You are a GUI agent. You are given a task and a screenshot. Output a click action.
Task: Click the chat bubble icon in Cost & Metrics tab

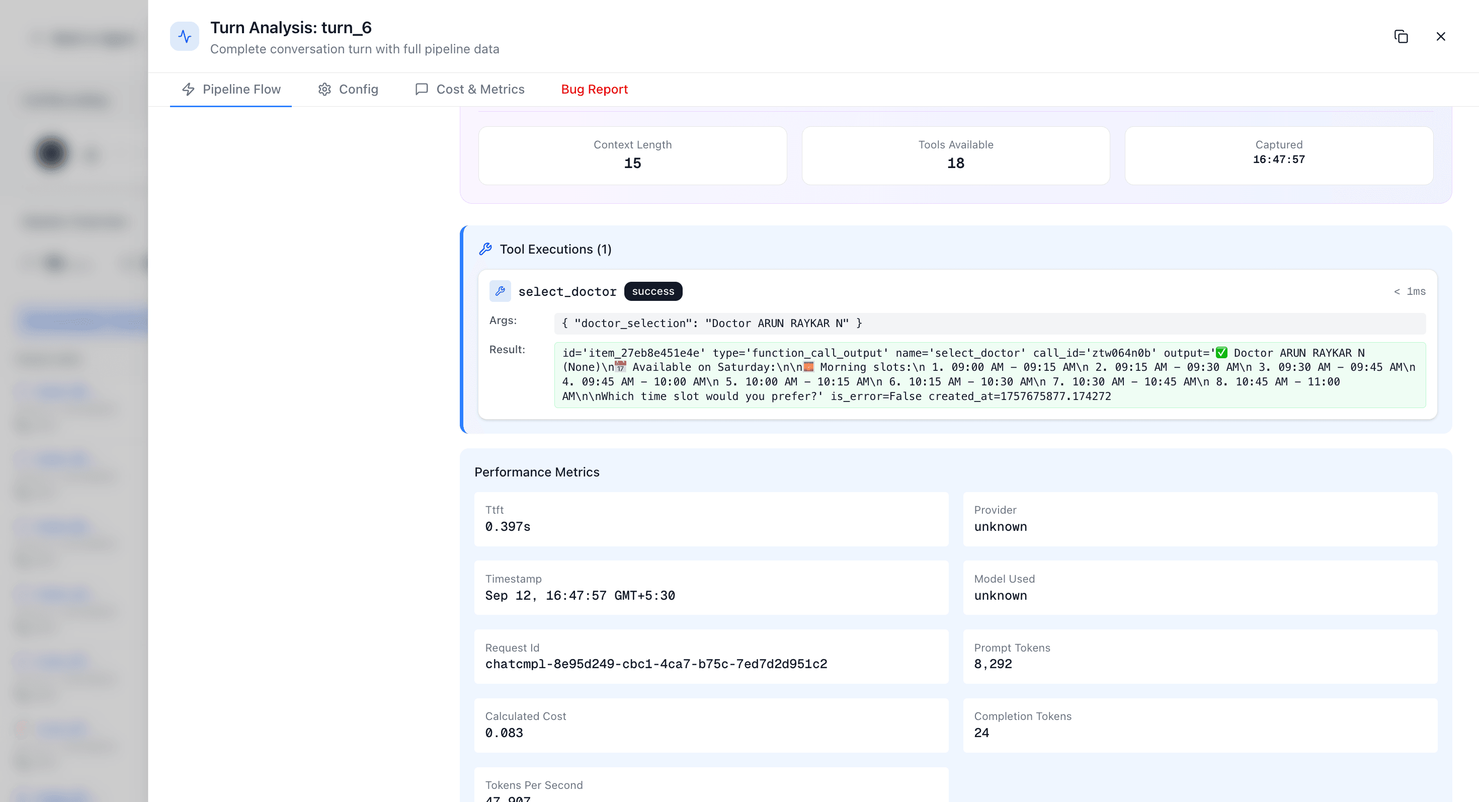pos(422,89)
